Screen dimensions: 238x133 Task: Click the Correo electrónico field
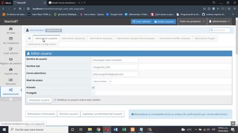coord(115,74)
